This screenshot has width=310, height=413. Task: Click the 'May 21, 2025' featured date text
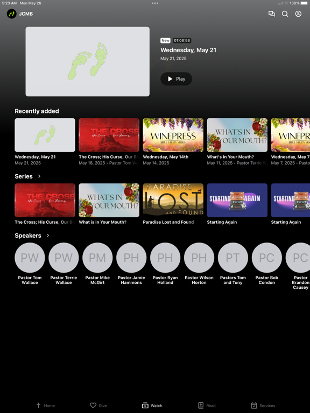173,59
